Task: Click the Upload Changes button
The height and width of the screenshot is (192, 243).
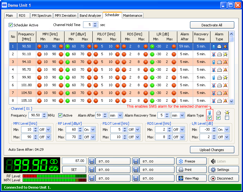Action: tap(212, 150)
